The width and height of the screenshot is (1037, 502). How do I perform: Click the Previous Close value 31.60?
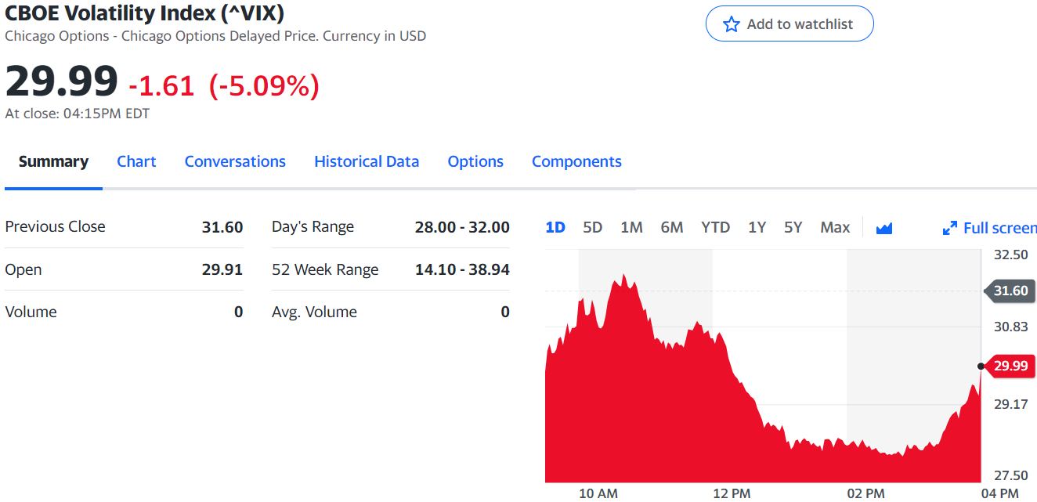(x=222, y=226)
